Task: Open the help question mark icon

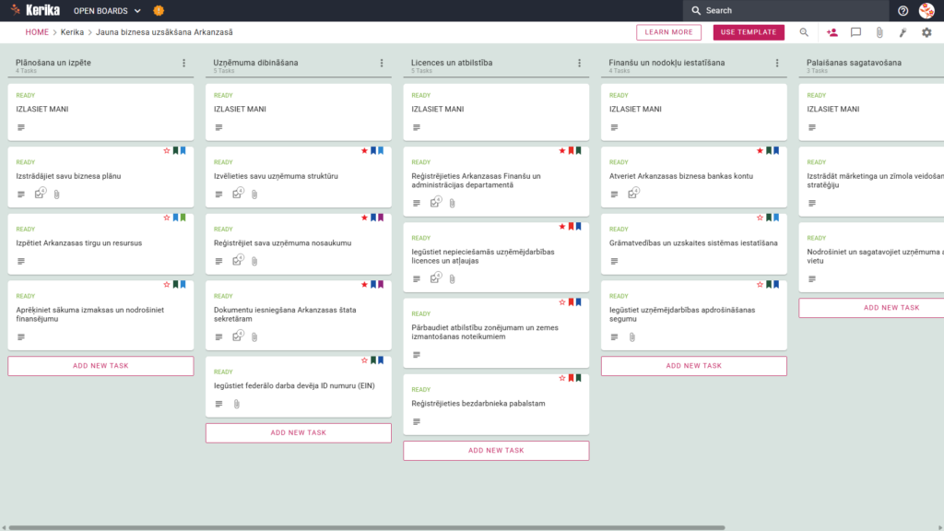Action: coord(903,10)
